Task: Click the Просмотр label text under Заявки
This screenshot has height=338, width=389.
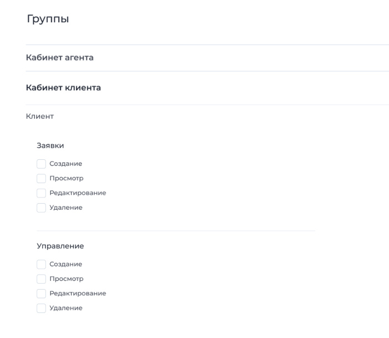Action: 66,179
